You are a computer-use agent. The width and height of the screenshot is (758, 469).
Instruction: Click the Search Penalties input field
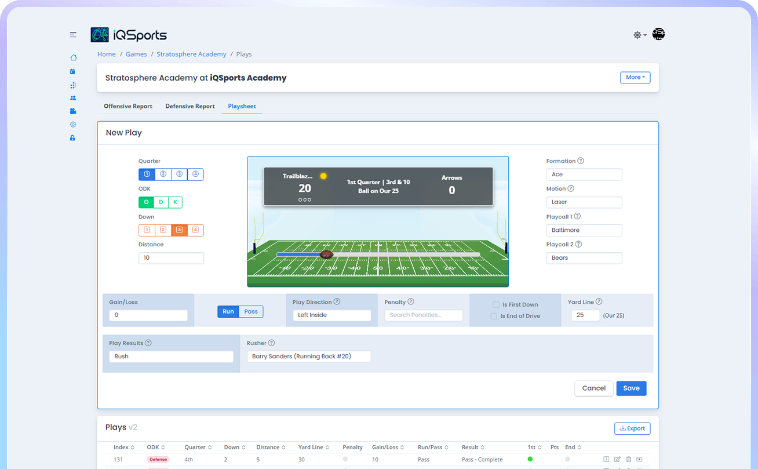tap(424, 315)
